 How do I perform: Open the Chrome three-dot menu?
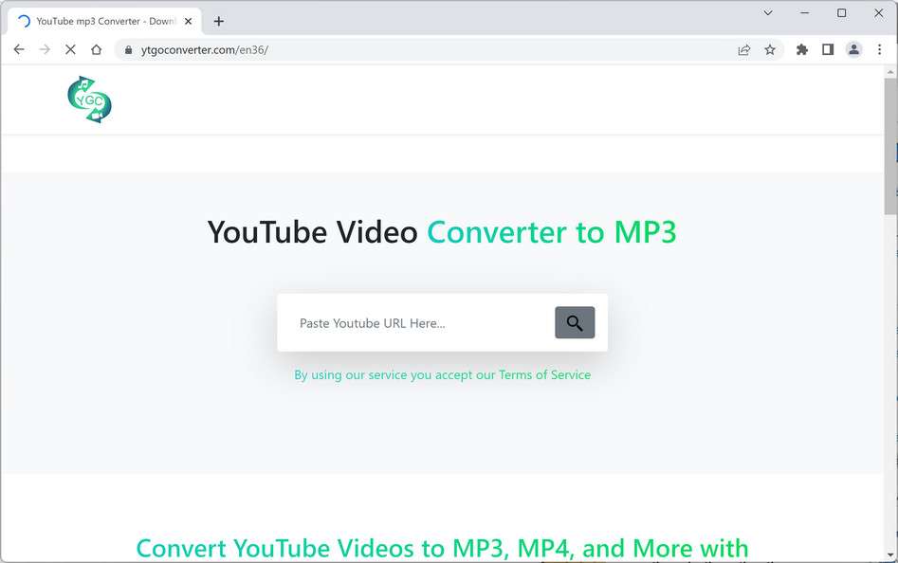coord(879,50)
